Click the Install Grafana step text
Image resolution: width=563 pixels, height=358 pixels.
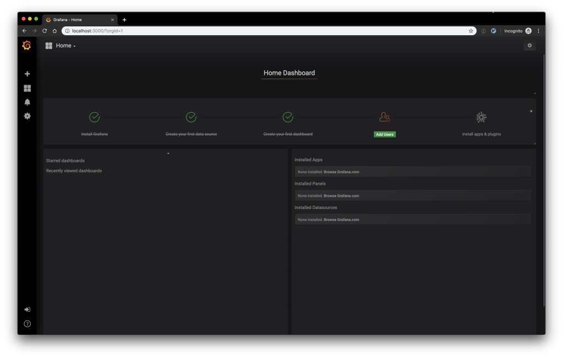[95, 134]
